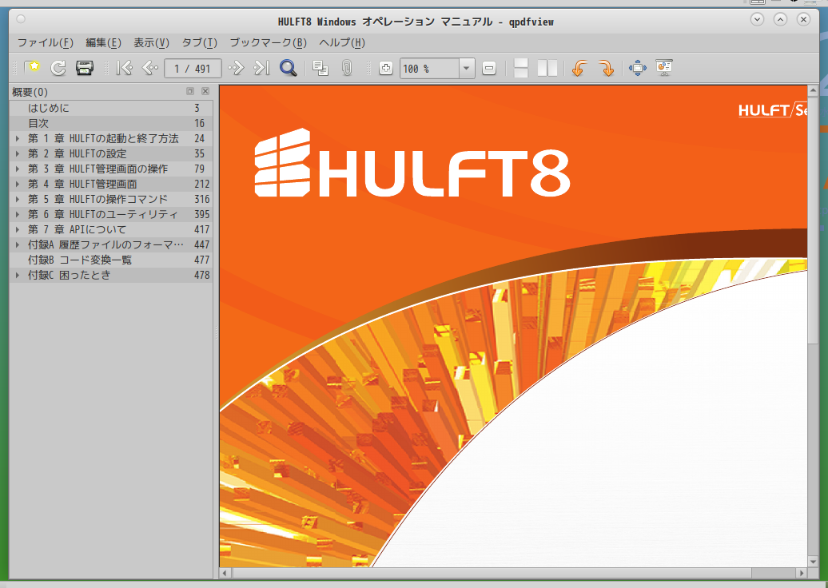Screen dimensions: 828x588
Task: Click the HULFT8 logo on page
Action: click(412, 163)
